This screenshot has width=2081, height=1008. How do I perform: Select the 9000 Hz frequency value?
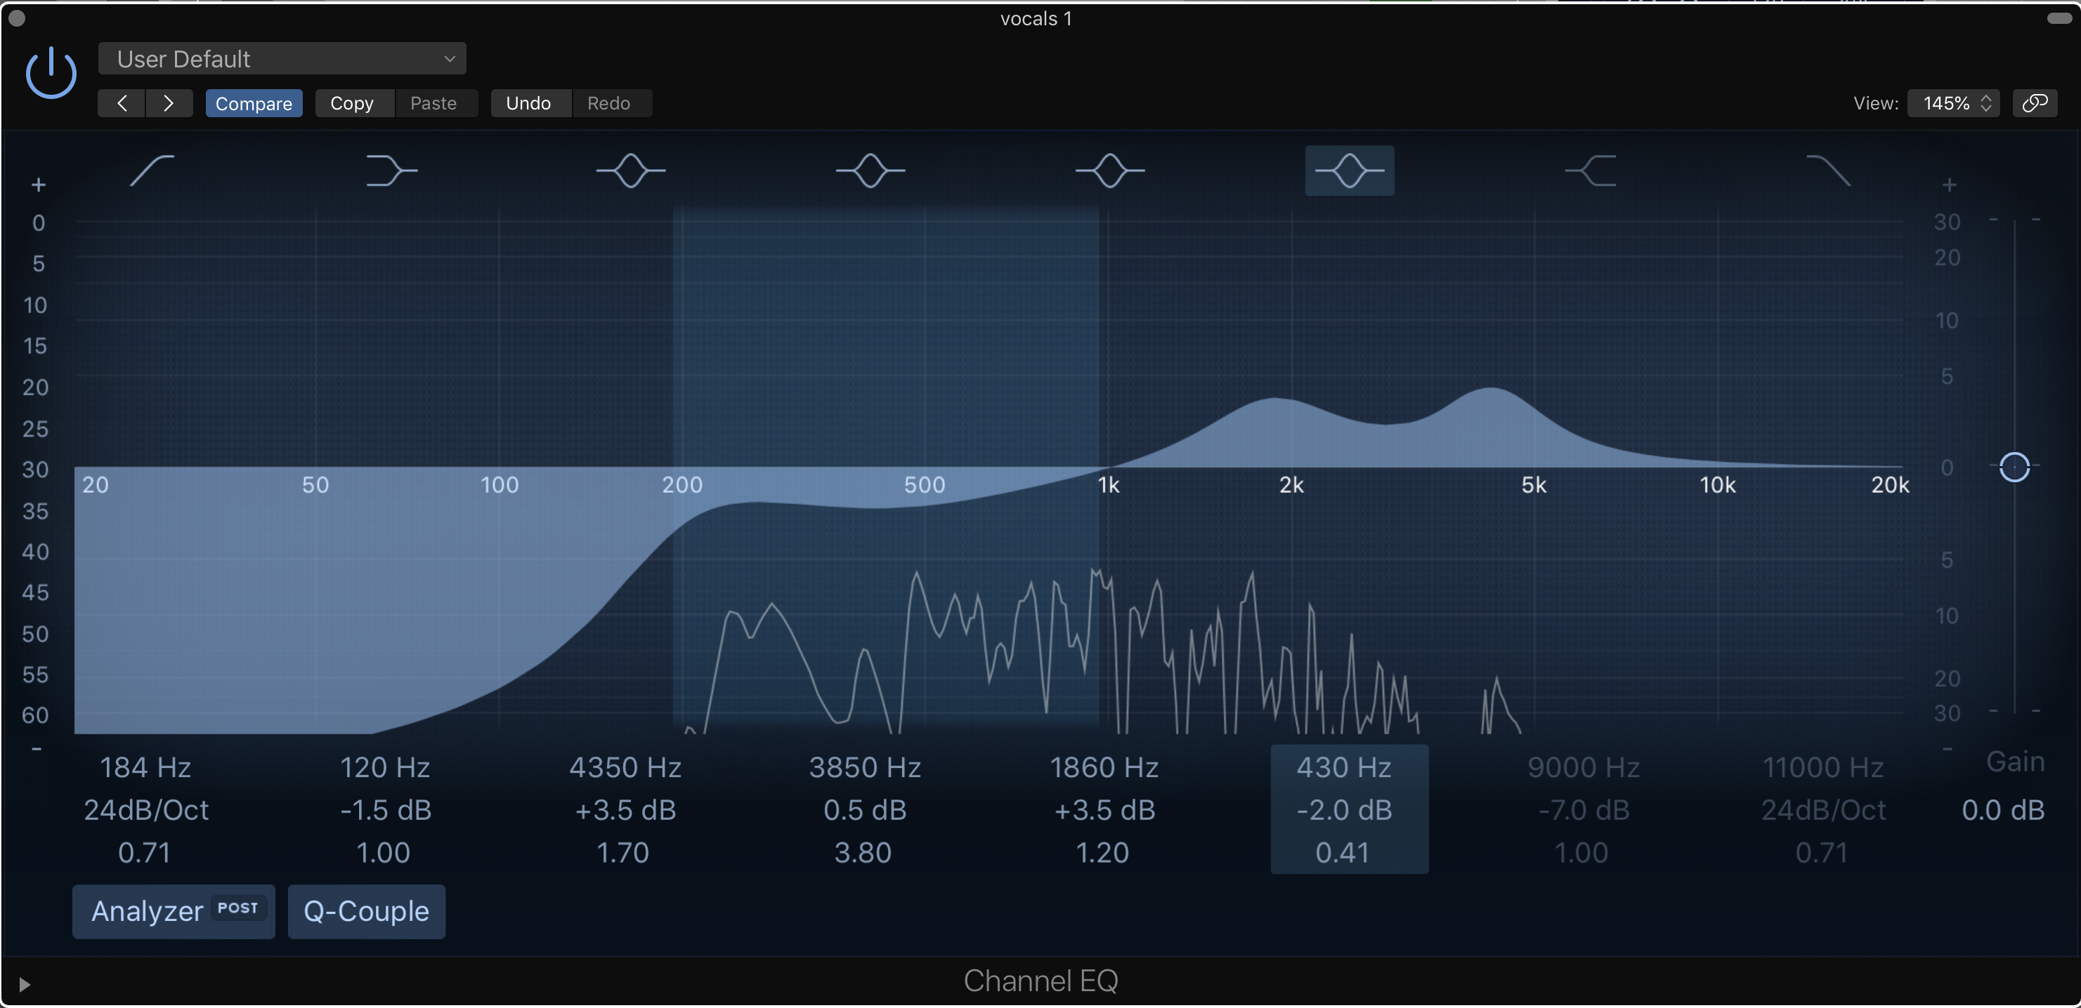1584,767
